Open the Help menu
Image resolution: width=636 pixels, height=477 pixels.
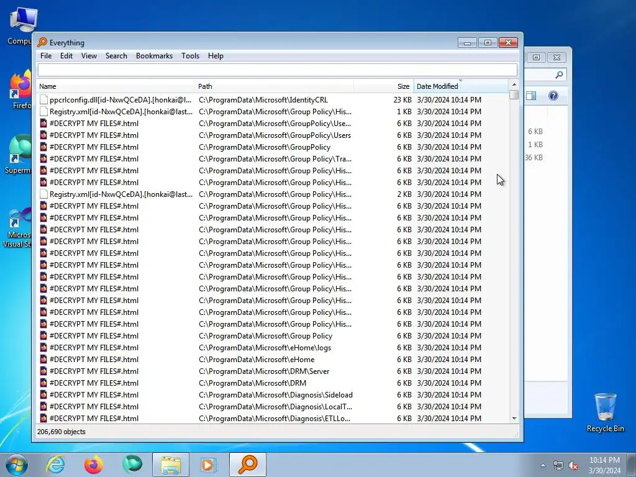click(x=216, y=56)
